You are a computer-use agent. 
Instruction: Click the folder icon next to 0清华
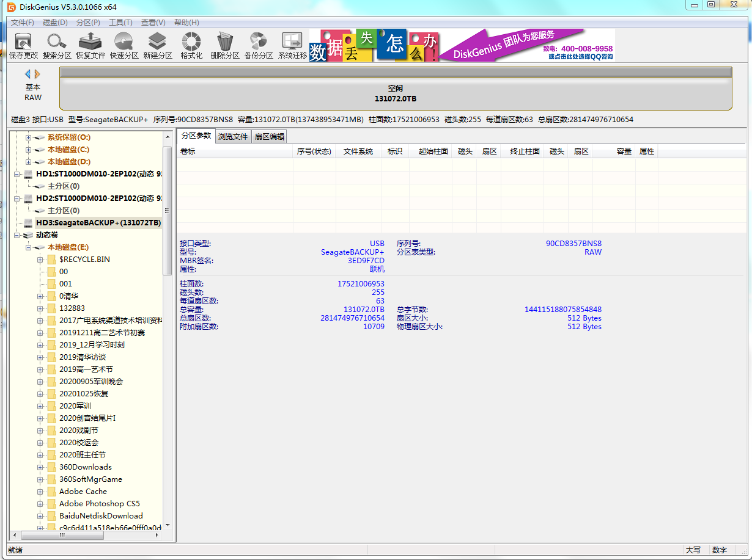click(x=51, y=296)
